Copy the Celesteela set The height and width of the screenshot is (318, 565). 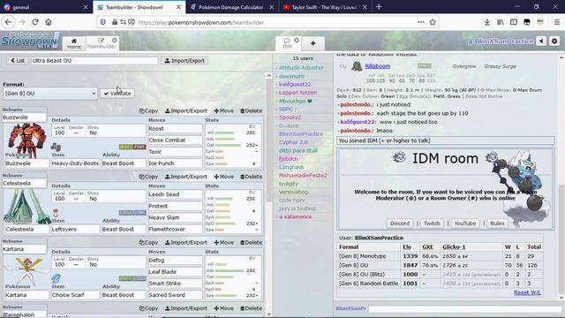click(x=148, y=177)
